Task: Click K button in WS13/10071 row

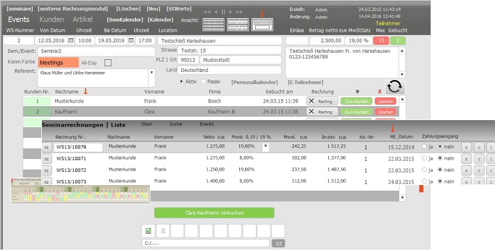Action: [467, 159]
